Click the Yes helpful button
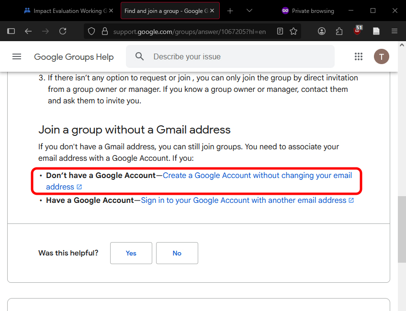The height and width of the screenshot is (311, 406). coord(131,253)
